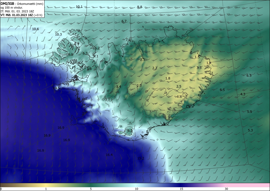
Task: Click the legend tick label 10
Action: [137, 189]
